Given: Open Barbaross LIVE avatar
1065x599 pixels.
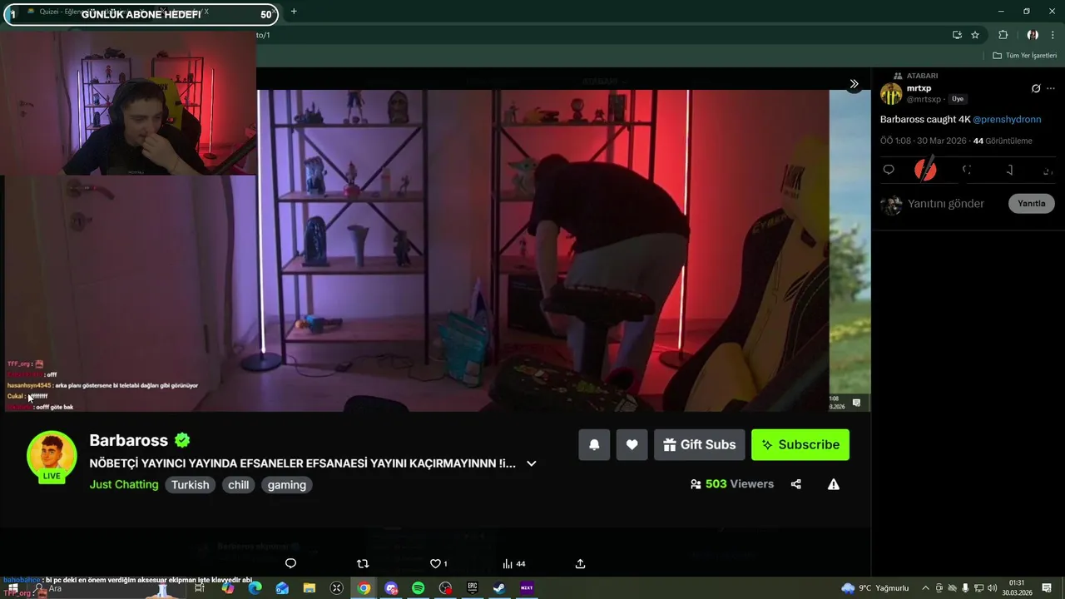Looking at the screenshot, I should coord(52,457).
